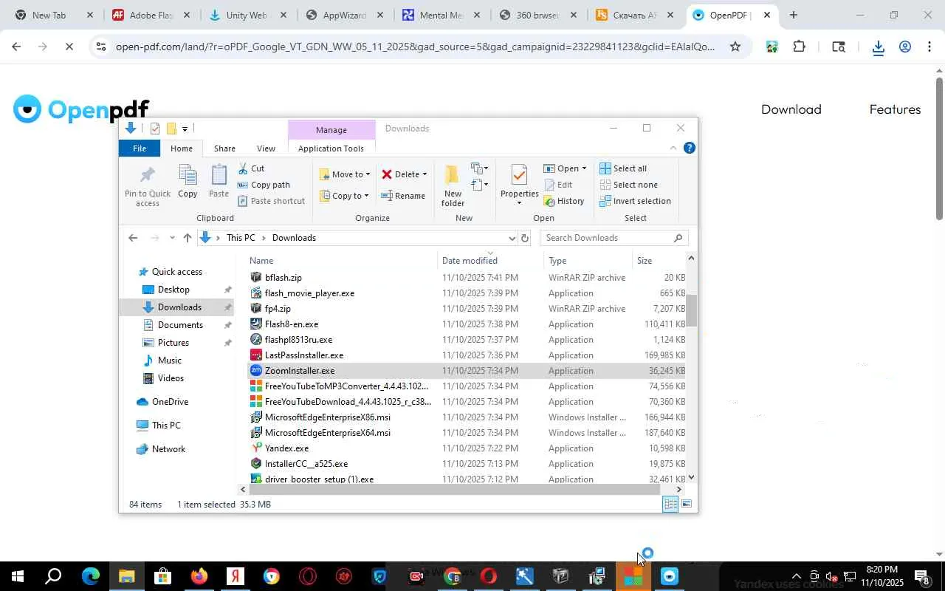Click Downloads in the address breadcrumb
This screenshot has width=945, height=591.
pyautogui.click(x=294, y=238)
